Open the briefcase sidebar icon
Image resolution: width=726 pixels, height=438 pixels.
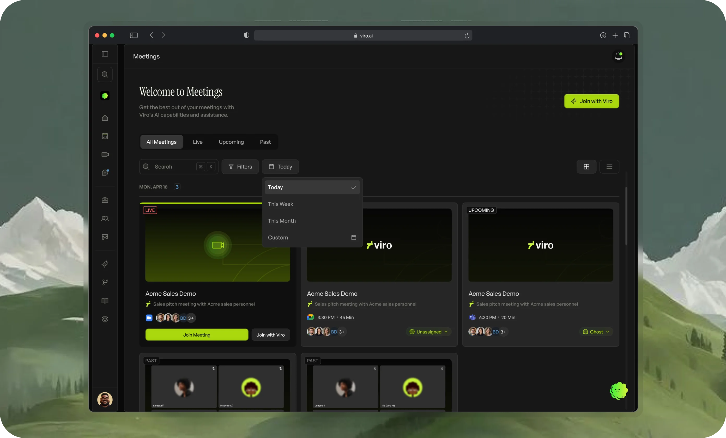(105, 200)
